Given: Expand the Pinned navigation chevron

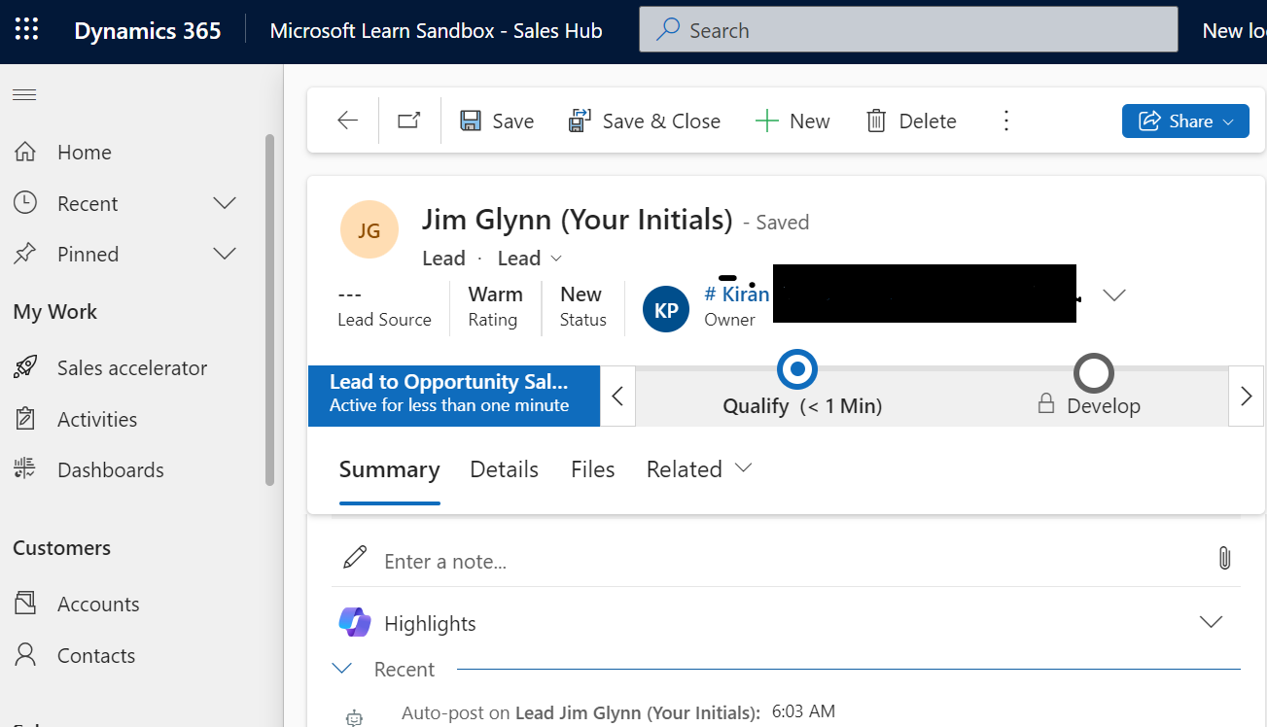Looking at the screenshot, I should click(x=225, y=254).
